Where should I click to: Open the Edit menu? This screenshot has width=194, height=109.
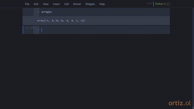(x=36, y=4)
